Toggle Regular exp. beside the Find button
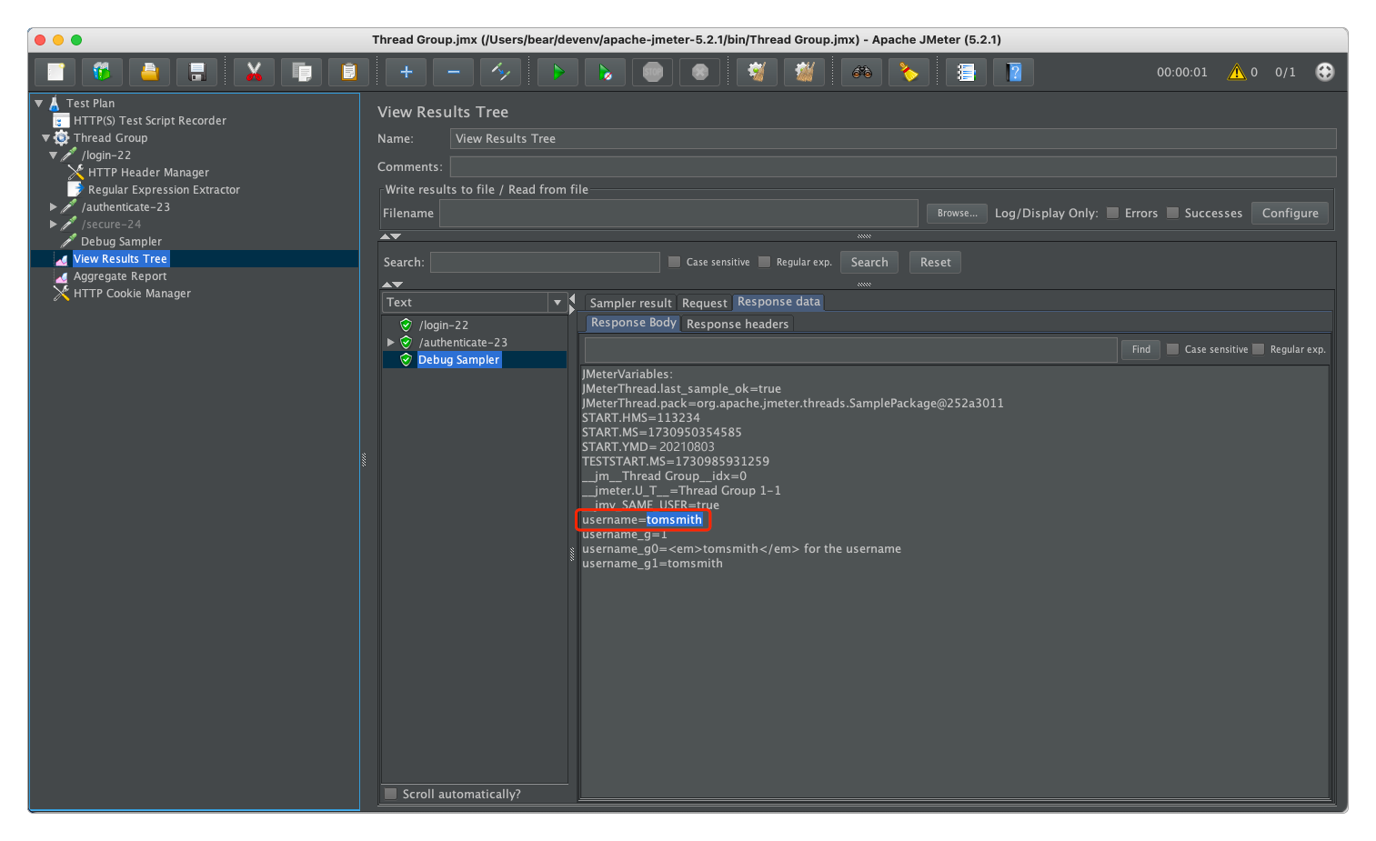This screenshot has width=1376, height=841. coord(1258,349)
